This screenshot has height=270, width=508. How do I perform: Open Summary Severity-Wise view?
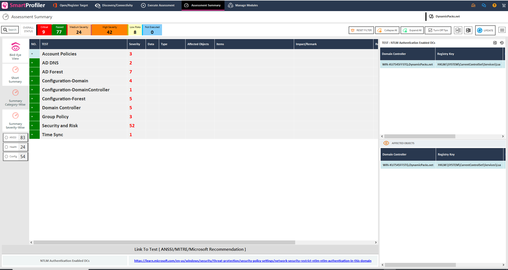pos(15,121)
